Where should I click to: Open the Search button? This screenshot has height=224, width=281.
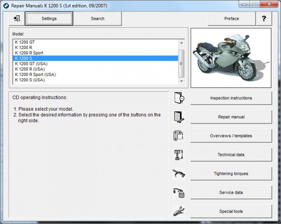click(x=97, y=18)
